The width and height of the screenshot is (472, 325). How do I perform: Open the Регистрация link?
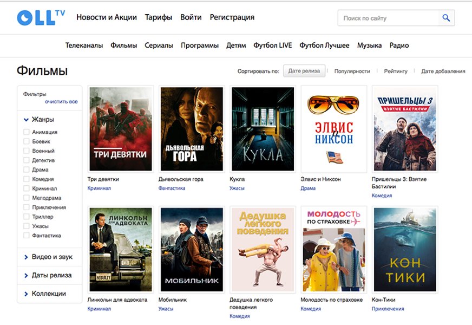click(232, 17)
